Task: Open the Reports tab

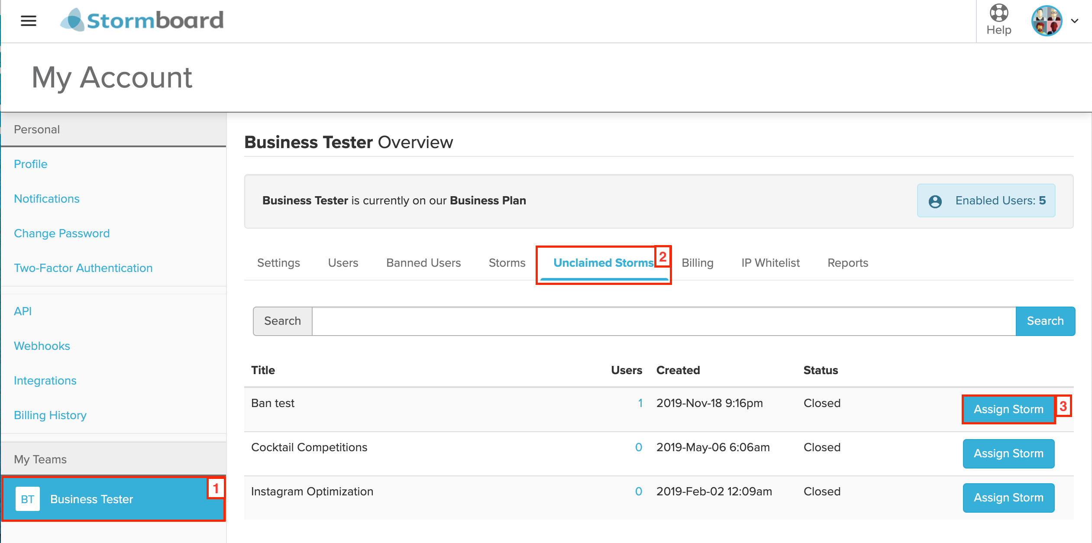Action: click(848, 263)
